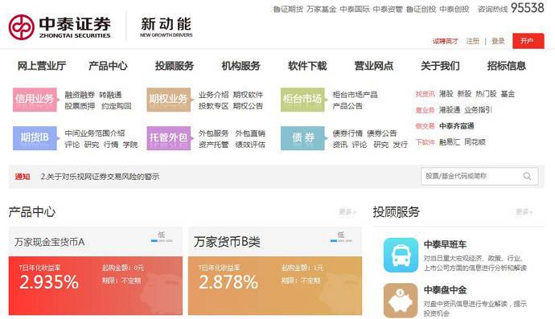Open 股票质押 link
Image resolution: width=555 pixels, height=319 pixels.
pyautogui.click(x=80, y=106)
